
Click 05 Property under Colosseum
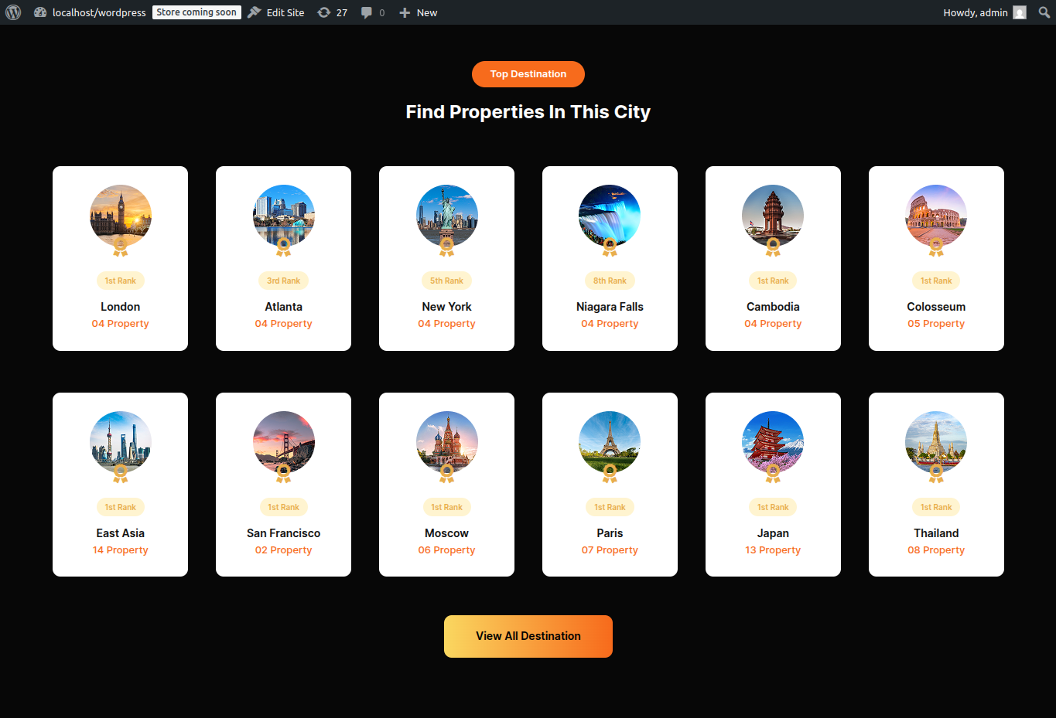[x=936, y=324]
